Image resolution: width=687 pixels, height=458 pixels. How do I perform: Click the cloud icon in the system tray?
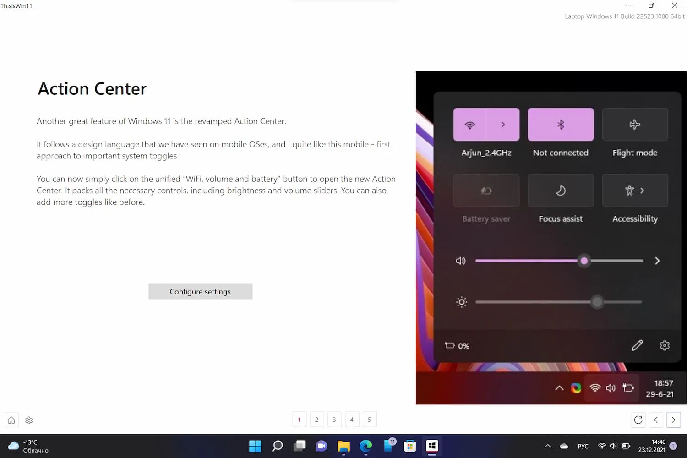click(564, 446)
